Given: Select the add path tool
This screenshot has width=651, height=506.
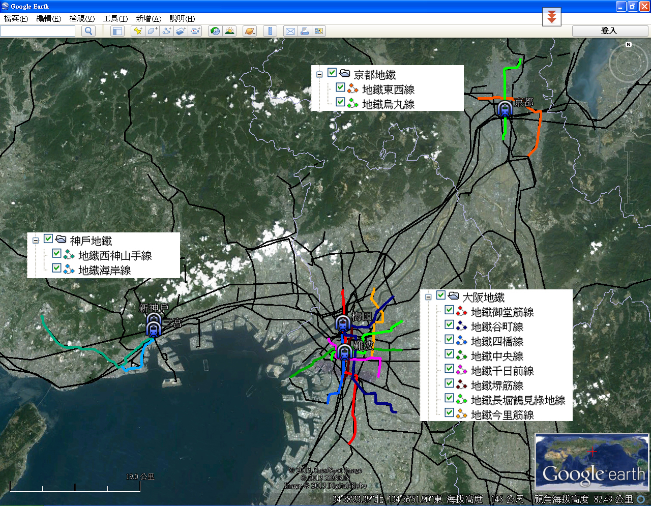Looking at the screenshot, I should [167, 31].
